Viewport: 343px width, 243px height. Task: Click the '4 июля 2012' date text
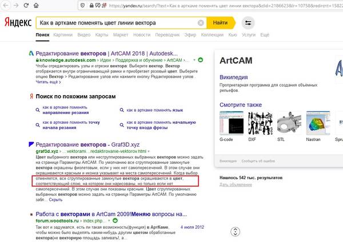[x=192, y=227]
